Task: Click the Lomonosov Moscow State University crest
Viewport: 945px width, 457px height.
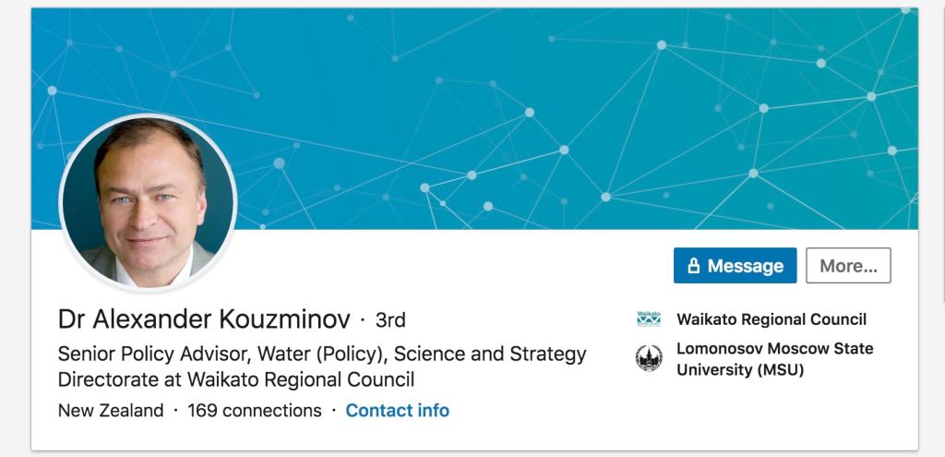Action: click(649, 358)
